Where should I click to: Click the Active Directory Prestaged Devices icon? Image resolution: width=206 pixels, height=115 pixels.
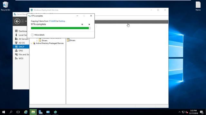click(34, 43)
